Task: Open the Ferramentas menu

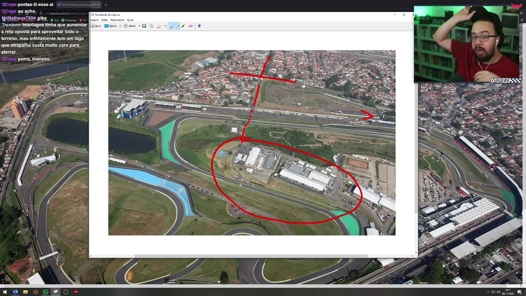Action: [117, 20]
